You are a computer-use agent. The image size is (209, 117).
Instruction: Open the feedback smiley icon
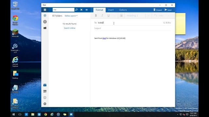(x=45, y=97)
